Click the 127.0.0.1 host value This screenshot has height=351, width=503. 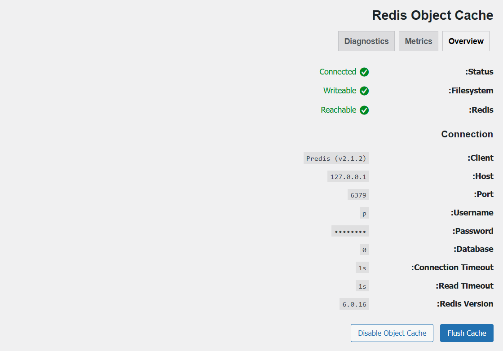pos(348,176)
